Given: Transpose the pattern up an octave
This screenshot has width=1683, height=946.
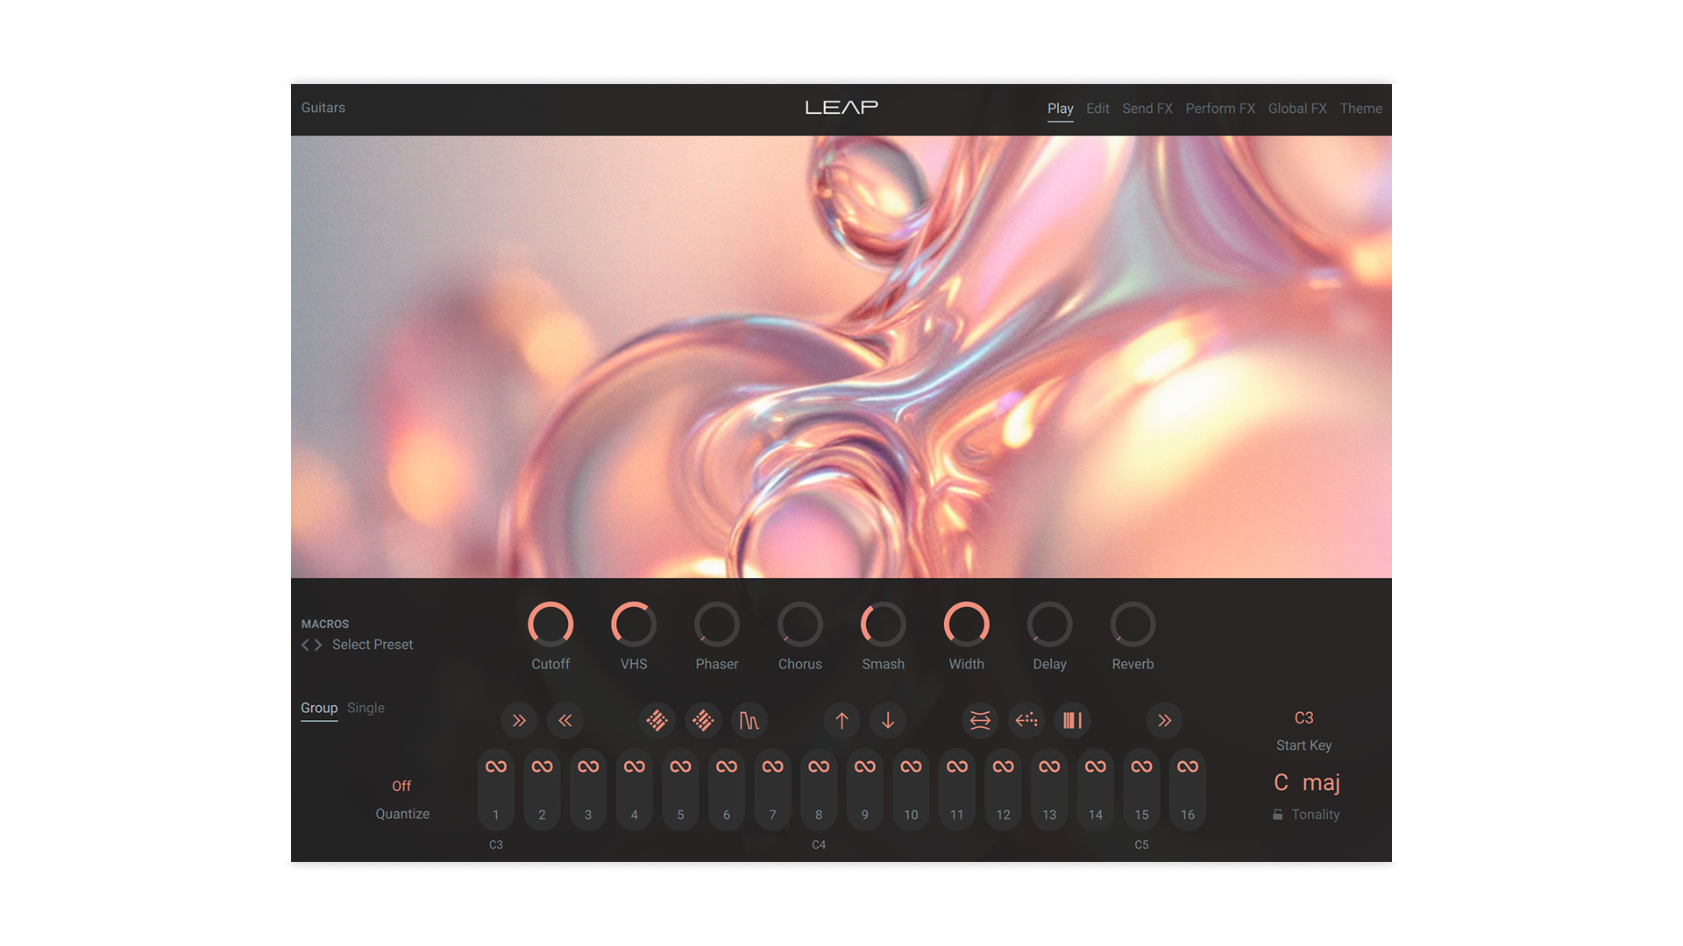Looking at the screenshot, I should coord(841,720).
